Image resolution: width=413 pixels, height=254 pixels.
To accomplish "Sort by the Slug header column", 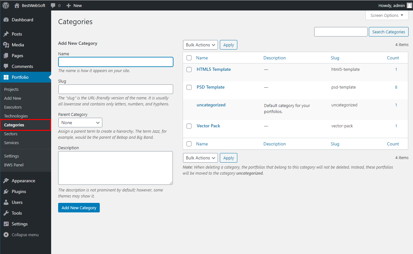I will point(335,58).
